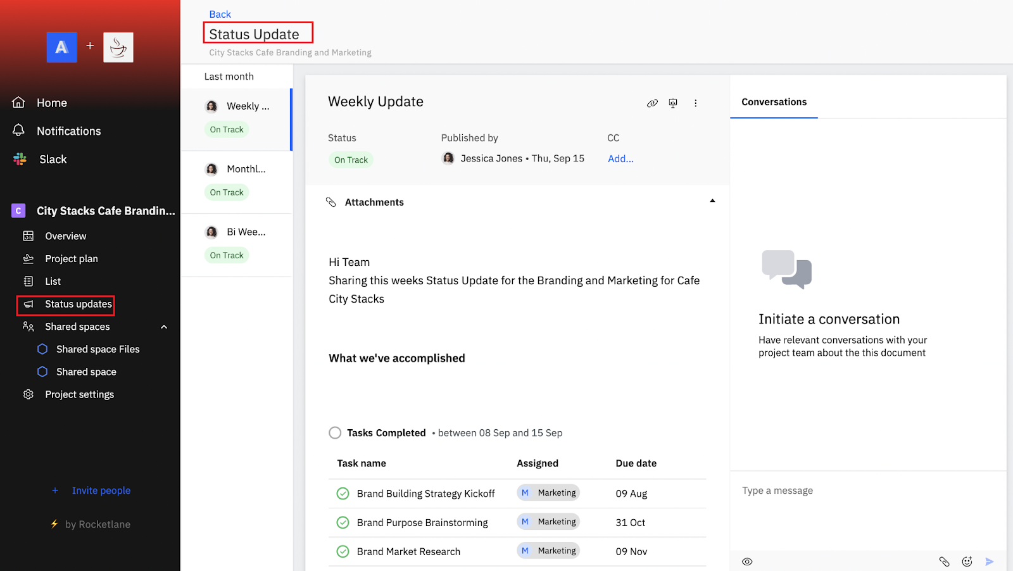This screenshot has height=571, width=1013.
Task: Collapse the Attachments section
Action: (712, 201)
